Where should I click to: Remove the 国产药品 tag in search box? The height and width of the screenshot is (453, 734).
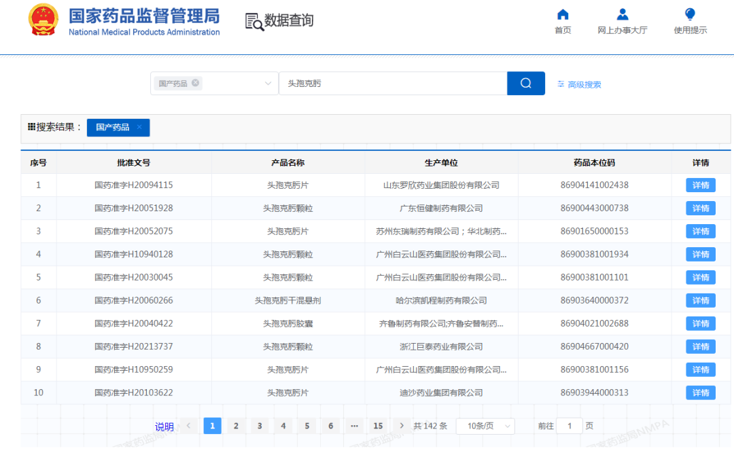pos(195,83)
